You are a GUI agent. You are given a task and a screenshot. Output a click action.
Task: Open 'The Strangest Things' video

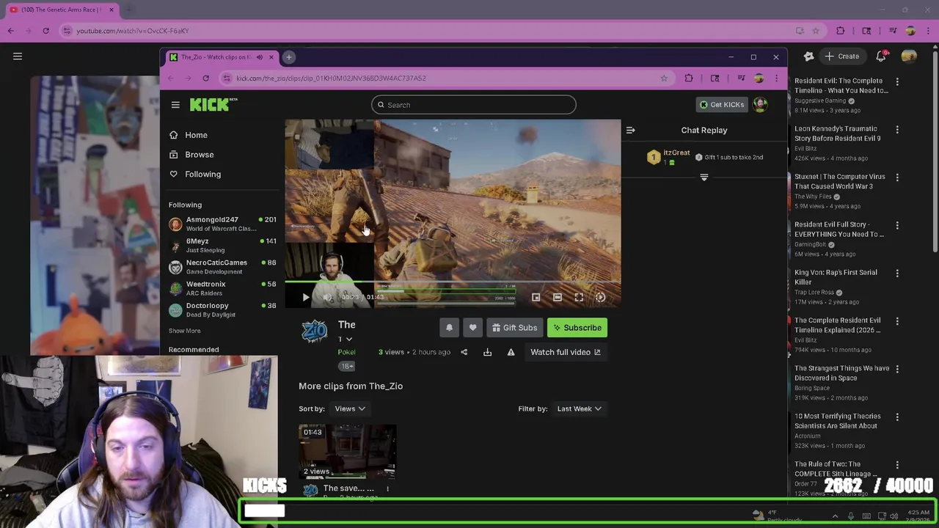click(841, 373)
